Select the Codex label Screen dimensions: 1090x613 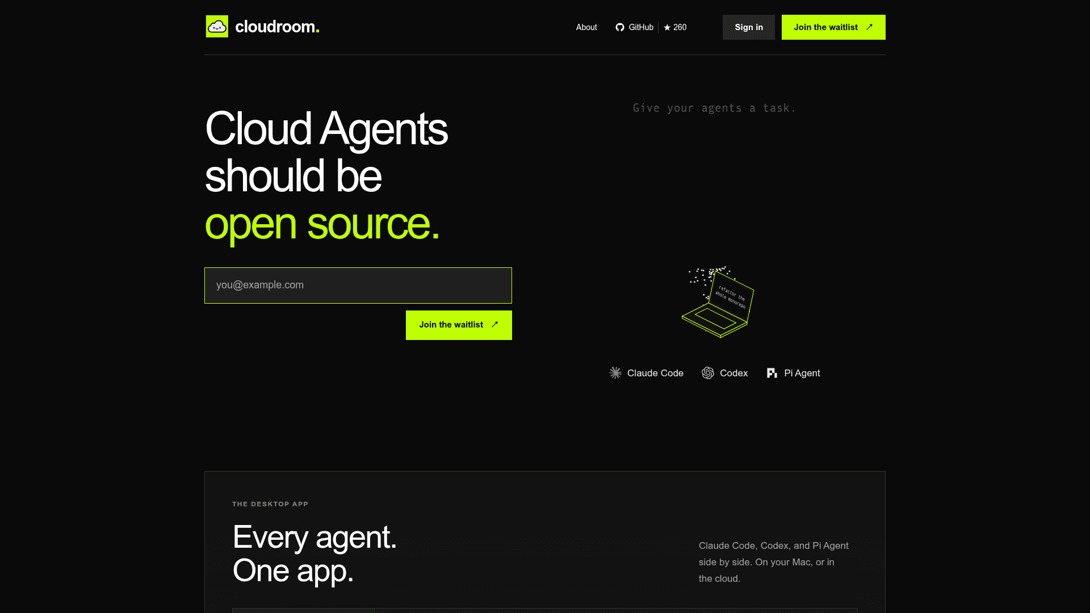pyautogui.click(x=733, y=373)
